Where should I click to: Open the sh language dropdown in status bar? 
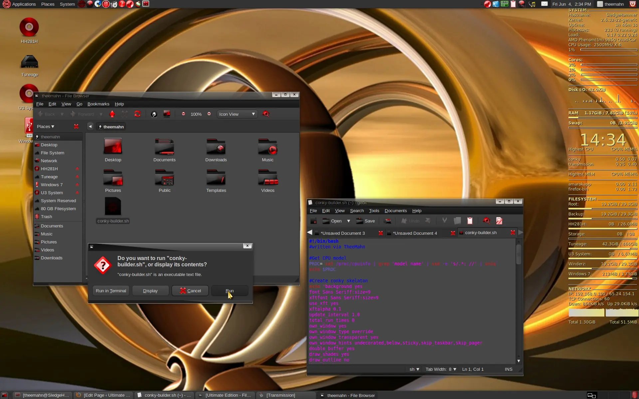click(414, 369)
